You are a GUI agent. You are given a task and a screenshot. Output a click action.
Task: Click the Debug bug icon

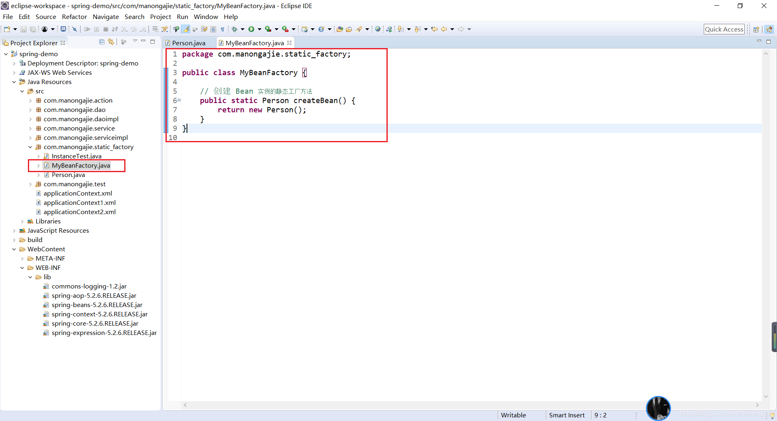click(x=234, y=29)
